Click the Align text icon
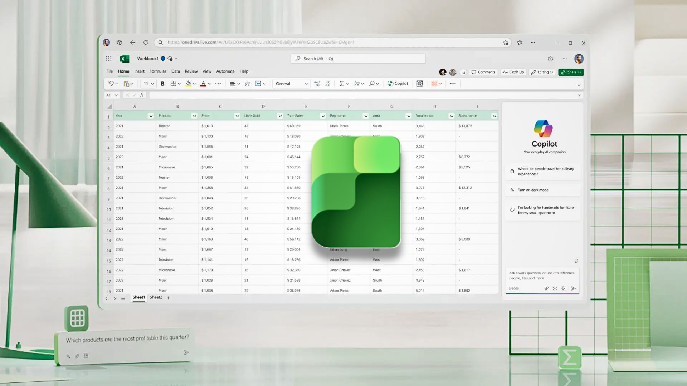 pyautogui.click(x=233, y=84)
